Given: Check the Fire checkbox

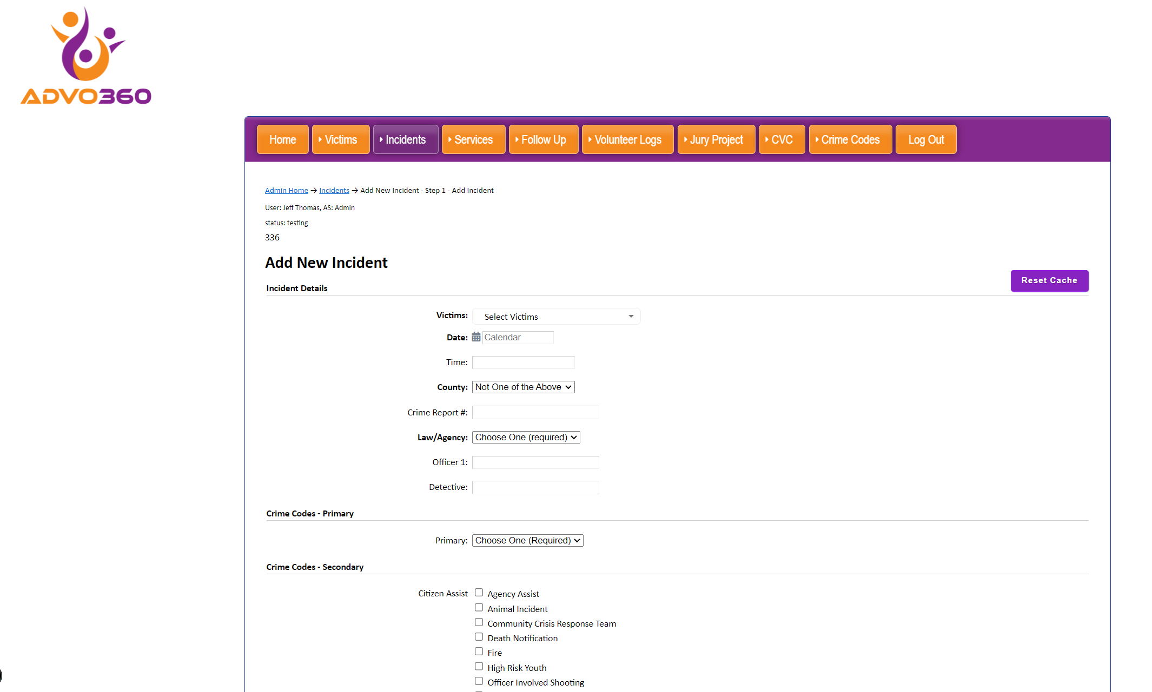Looking at the screenshot, I should click(x=479, y=651).
